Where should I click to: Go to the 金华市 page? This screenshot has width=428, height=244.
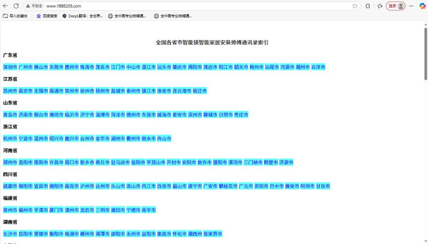[102, 139]
